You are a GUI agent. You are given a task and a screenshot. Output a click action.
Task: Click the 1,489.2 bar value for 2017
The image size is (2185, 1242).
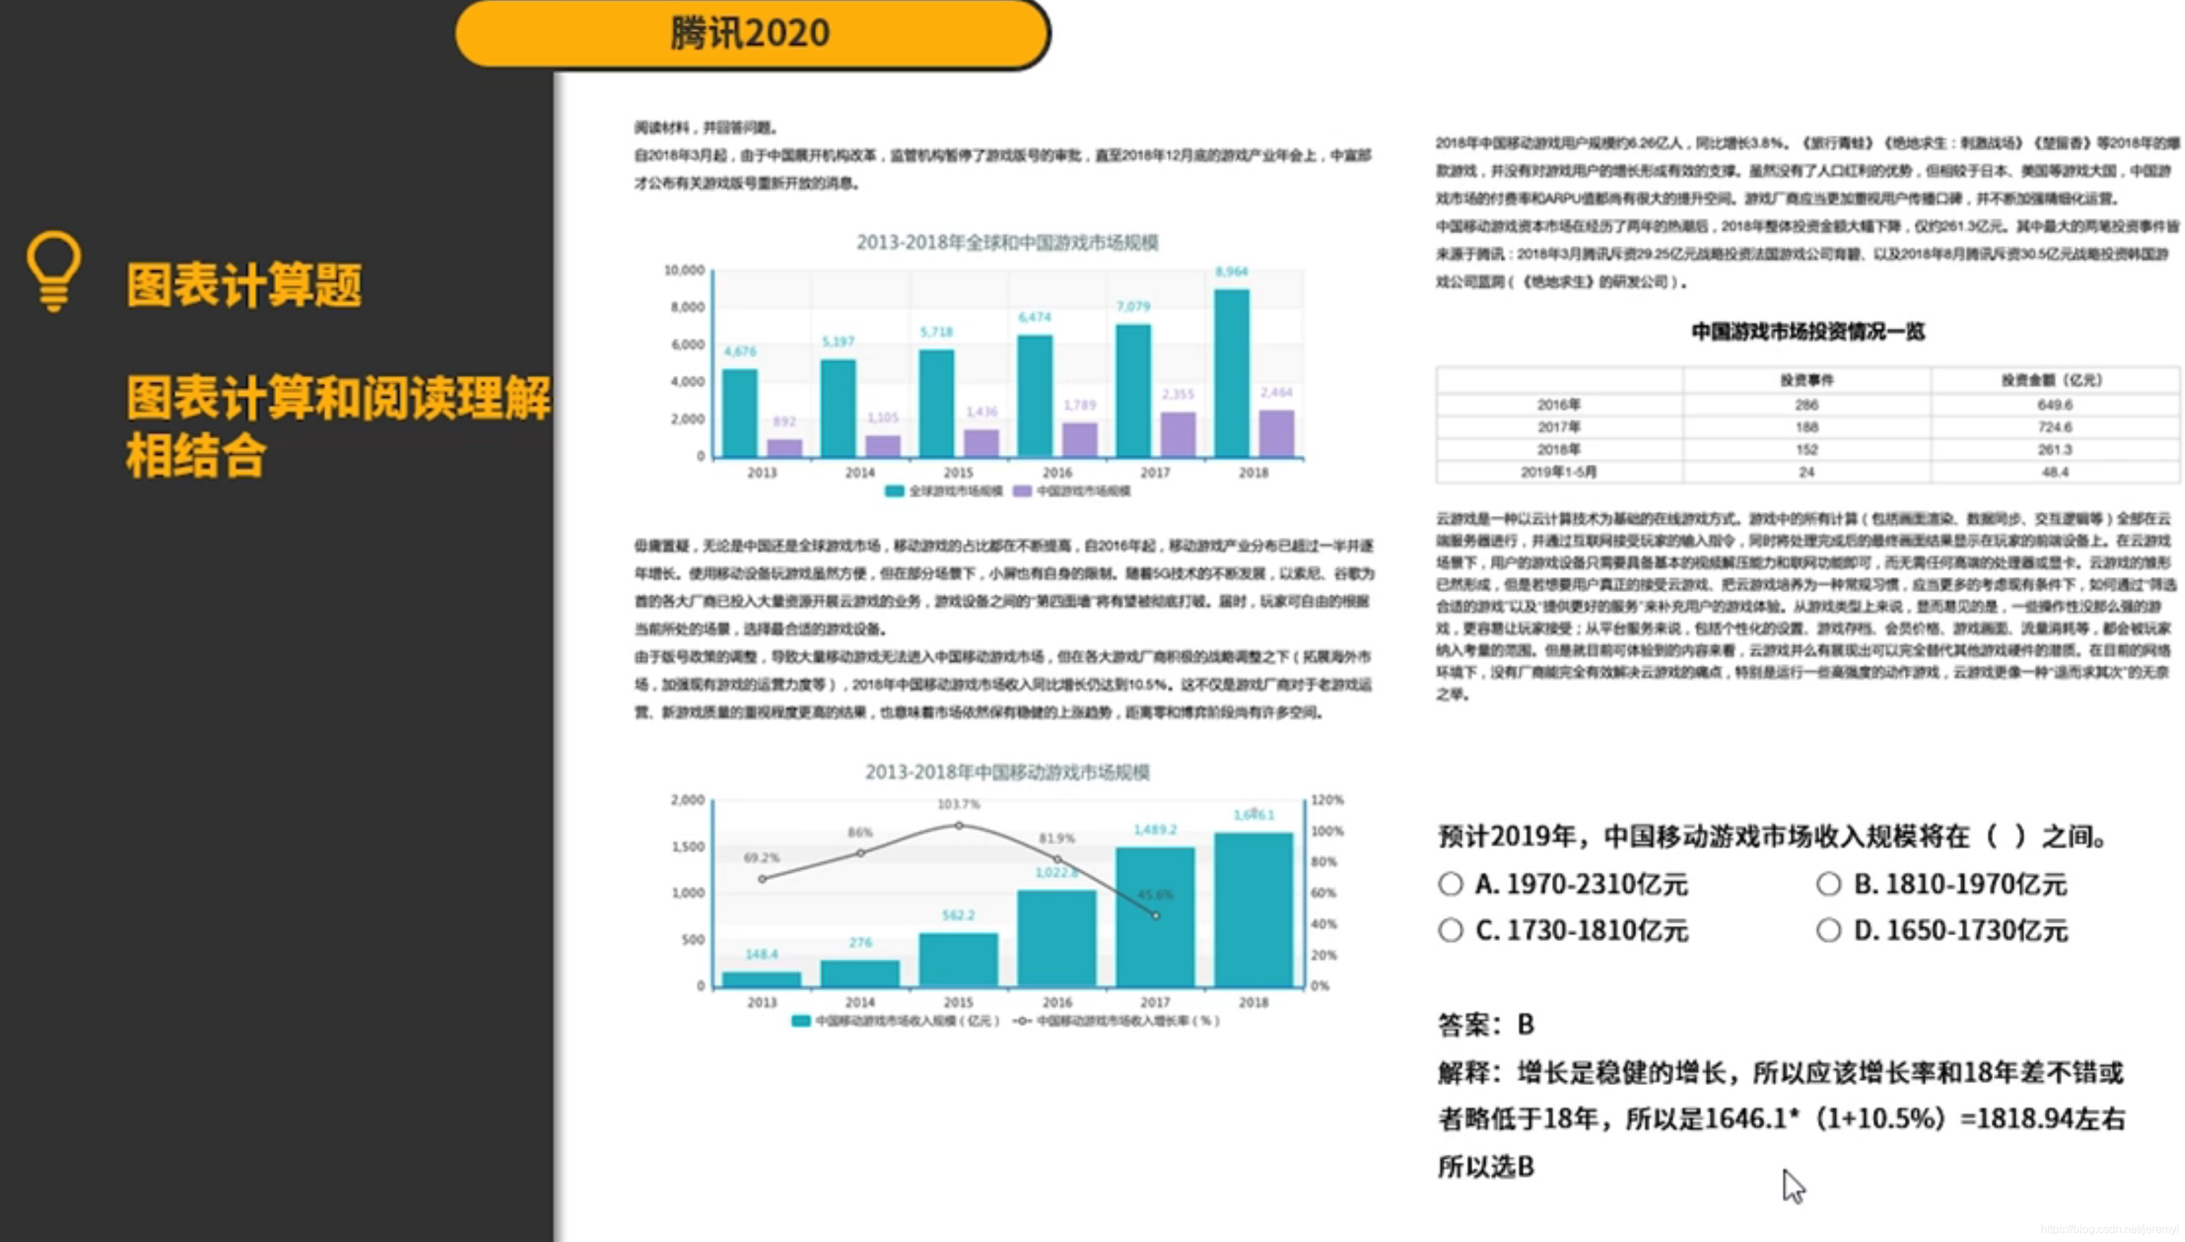point(1154,830)
